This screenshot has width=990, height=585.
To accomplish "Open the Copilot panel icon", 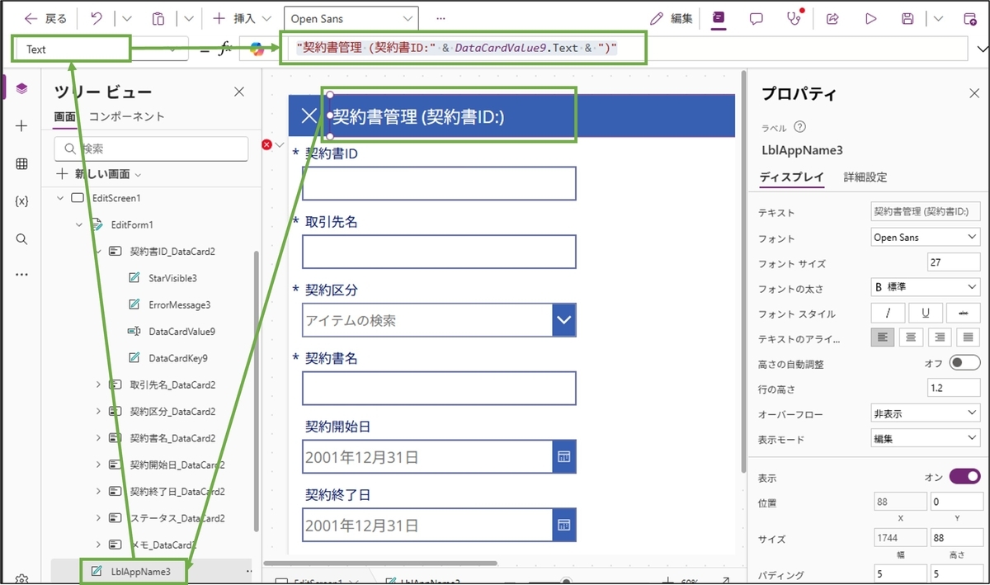I will pyautogui.click(x=719, y=18).
